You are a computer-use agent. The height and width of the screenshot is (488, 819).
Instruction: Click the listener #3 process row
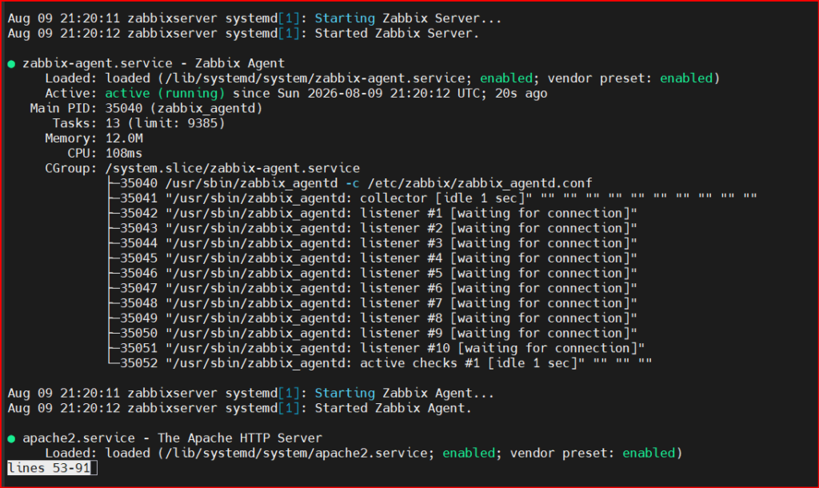pos(373,243)
